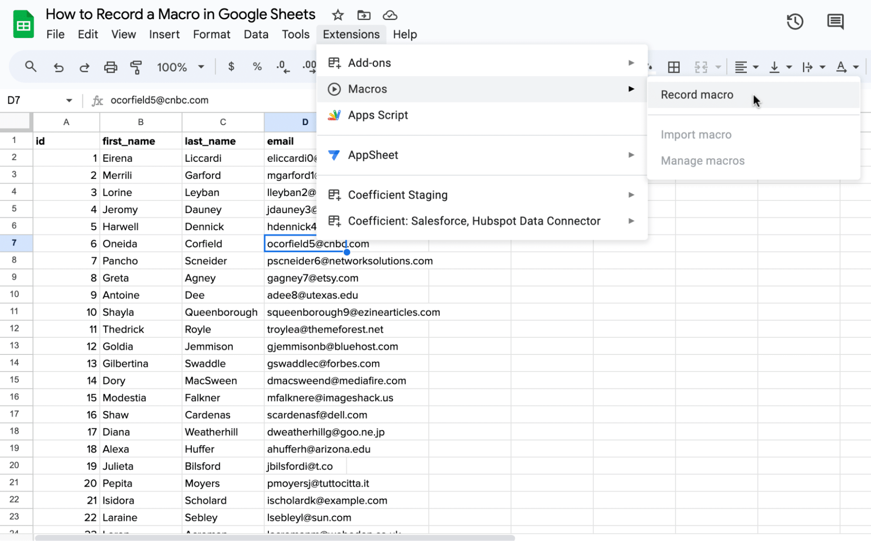Undo the last action
The width and height of the screenshot is (871, 541).
(x=58, y=67)
